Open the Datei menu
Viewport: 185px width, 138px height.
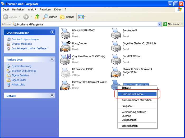[6, 9]
